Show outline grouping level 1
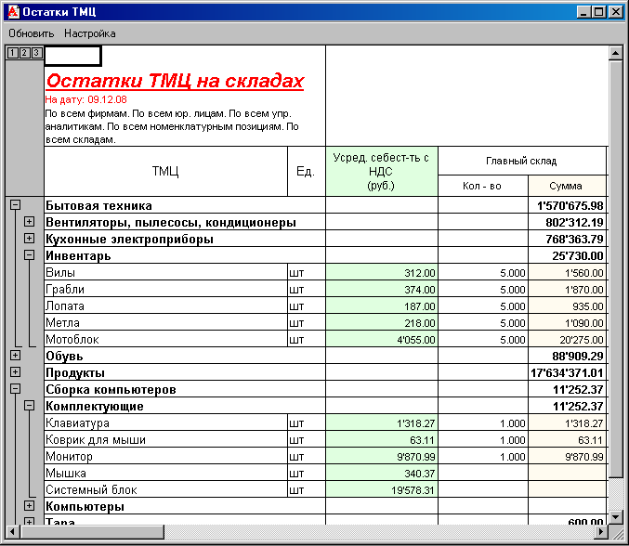The width and height of the screenshot is (629, 546). tap(12, 53)
